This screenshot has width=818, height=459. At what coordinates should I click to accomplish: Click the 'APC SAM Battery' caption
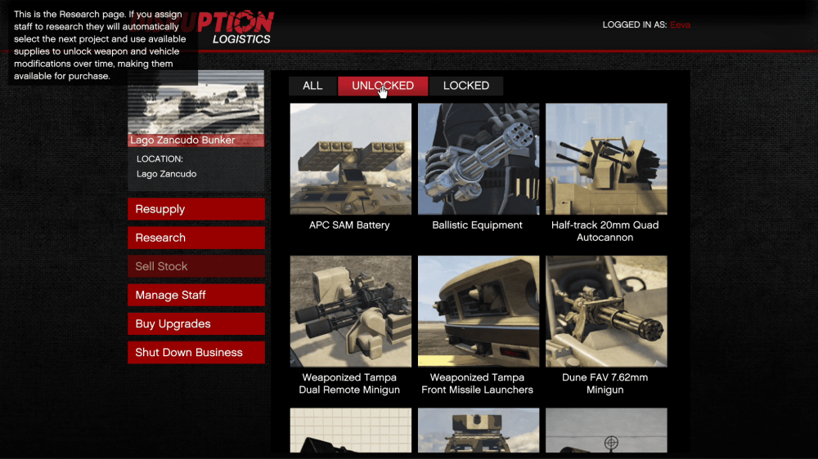pyautogui.click(x=349, y=225)
